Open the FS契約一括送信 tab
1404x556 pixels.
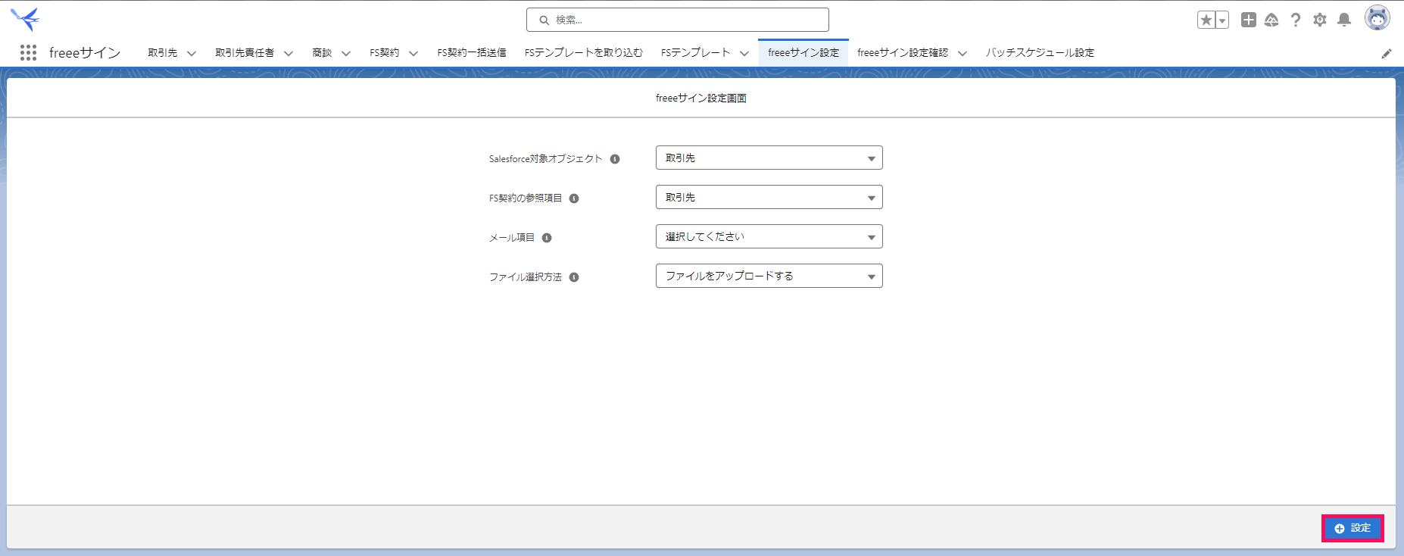click(x=472, y=53)
